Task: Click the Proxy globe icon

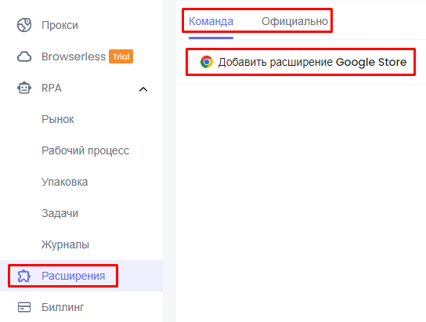Action: tap(24, 25)
